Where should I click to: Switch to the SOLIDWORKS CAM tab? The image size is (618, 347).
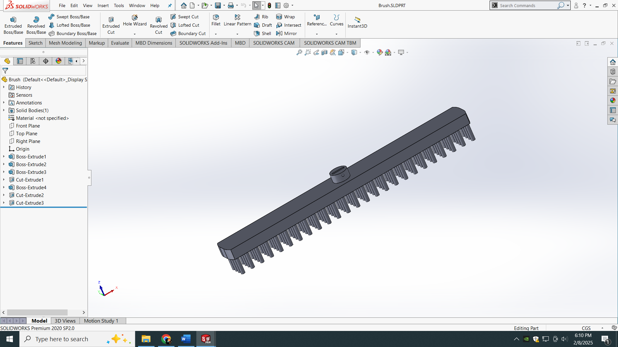274,43
